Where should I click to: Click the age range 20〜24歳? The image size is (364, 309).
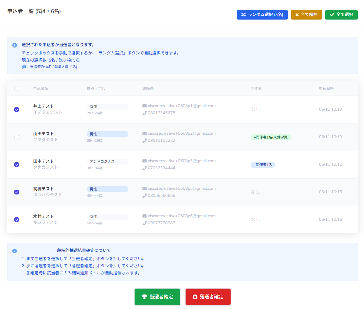point(95,113)
